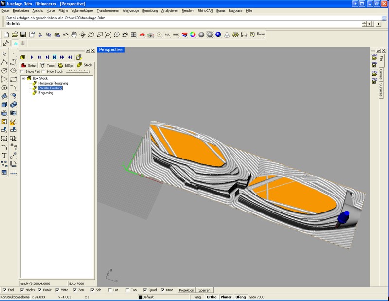The image size is (389, 301).
Task: Select the Rectangle tool
Action: pyautogui.click(x=13, y=79)
